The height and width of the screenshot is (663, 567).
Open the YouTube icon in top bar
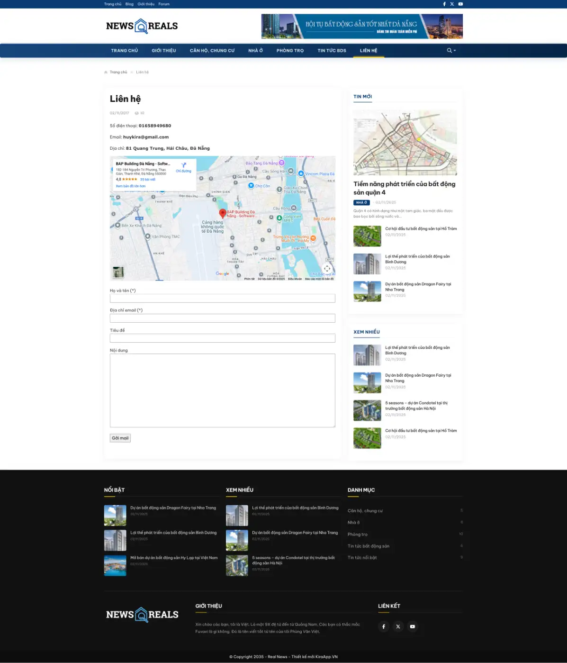point(460,4)
